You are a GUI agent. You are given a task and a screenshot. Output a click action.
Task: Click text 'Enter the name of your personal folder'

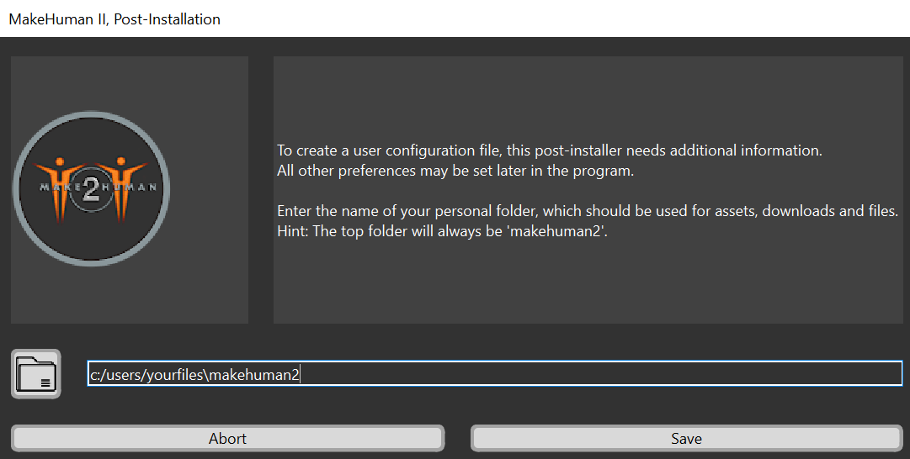click(407, 211)
